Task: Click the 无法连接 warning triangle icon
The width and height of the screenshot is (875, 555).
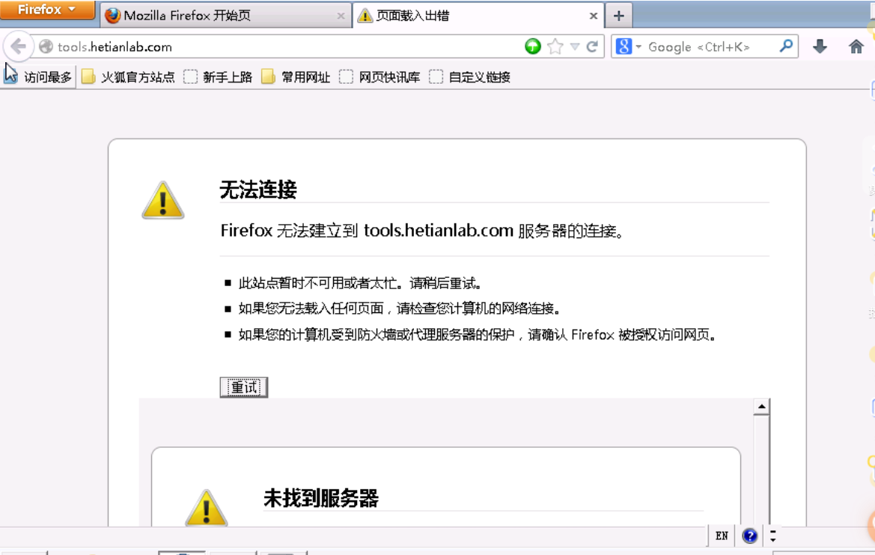Action: 163,200
